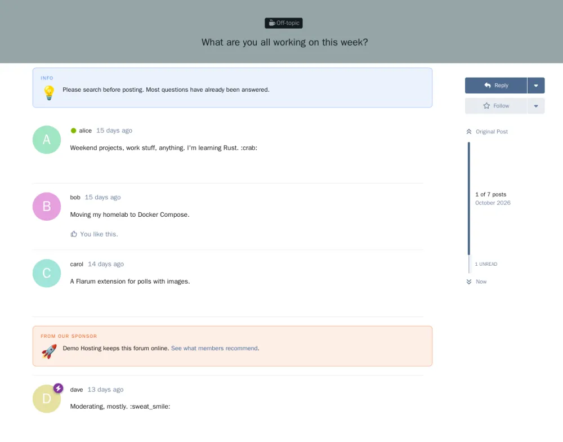Open bob's avatar

(47, 207)
